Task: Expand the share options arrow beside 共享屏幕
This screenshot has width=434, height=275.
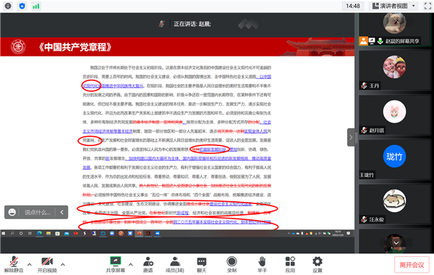Action: click(x=131, y=264)
